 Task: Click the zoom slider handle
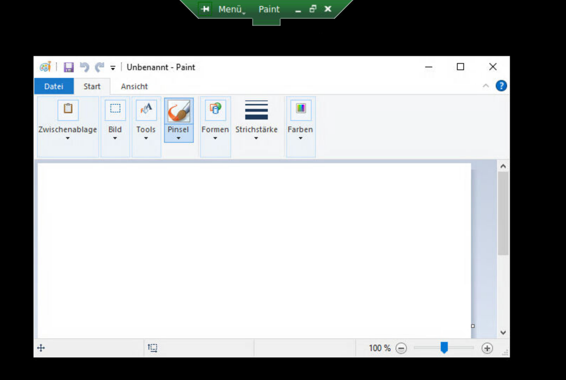[444, 348]
